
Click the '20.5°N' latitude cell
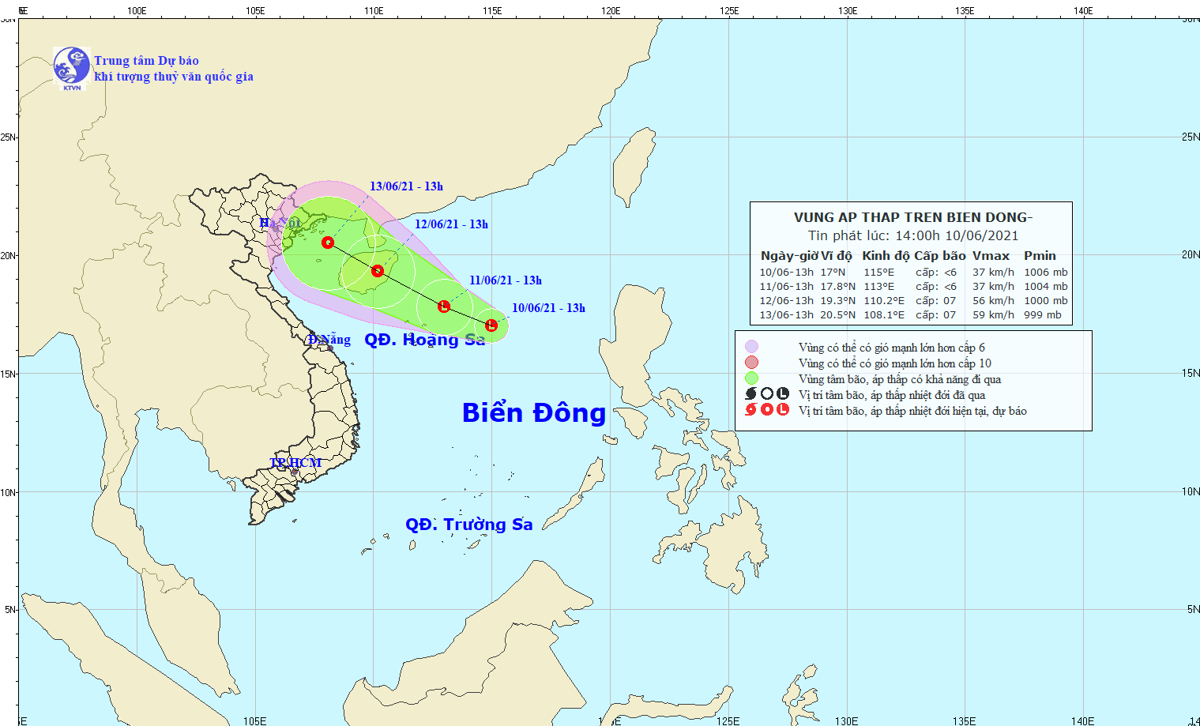[837, 315]
